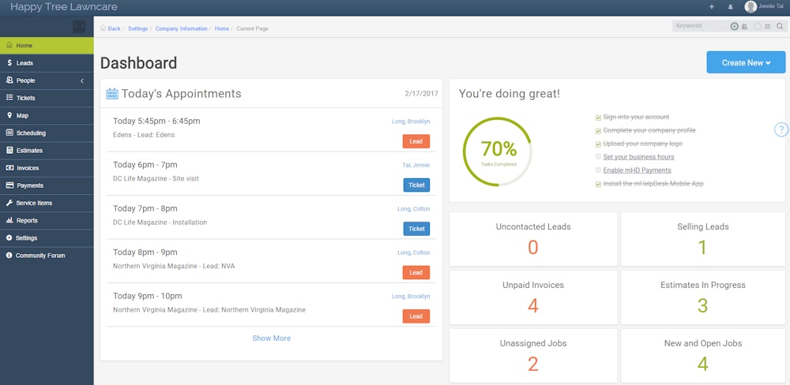Toggle the 'Upload your company logo' checkbox
Image resolution: width=790 pixels, height=385 pixels.
pyautogui.click(x=598, y=144)
